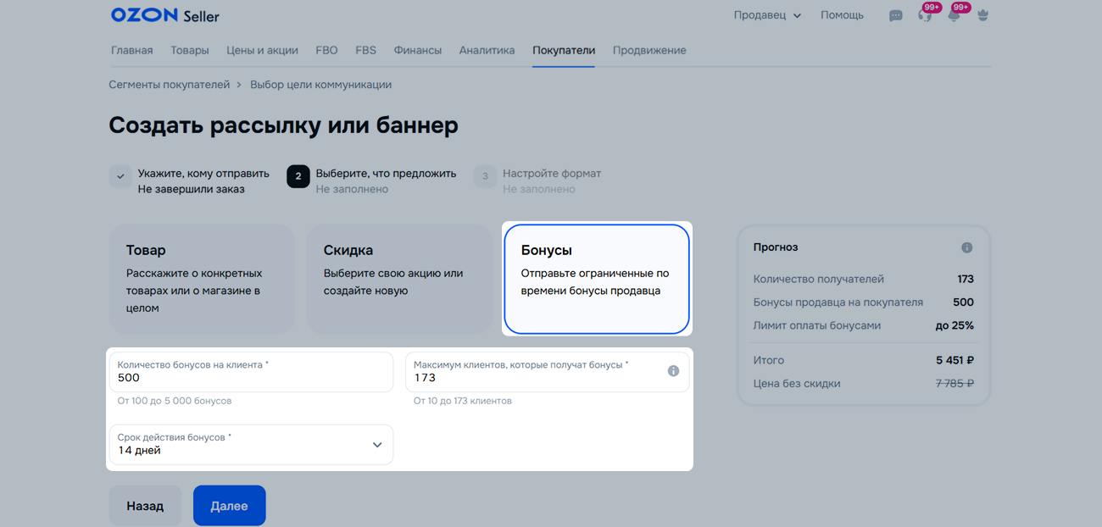Open the Сегменты покупателей breadcrumb link
Viewport: 1102px width, 527px height.
[x=168, y=84]
